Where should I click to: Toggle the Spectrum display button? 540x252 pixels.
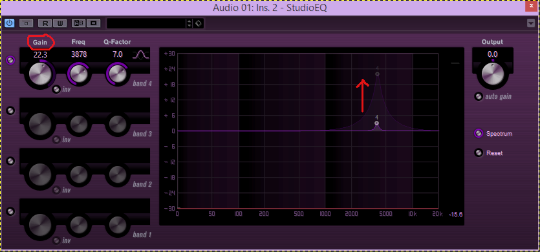[x=479, y=133]
